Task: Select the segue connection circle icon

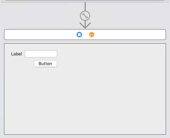Action: click(x=85, y=16)
